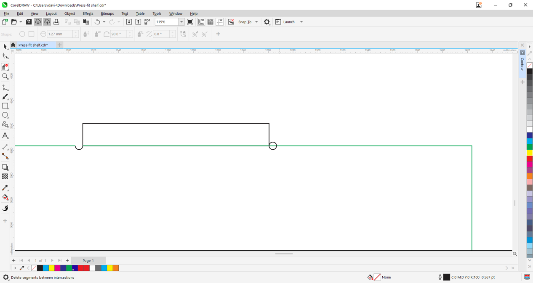The image size is (533, 283).
Task: Open the Layout menu
Action: coord(51,13)
